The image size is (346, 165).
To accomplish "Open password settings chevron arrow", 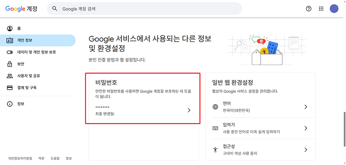I will coord(189,110).
